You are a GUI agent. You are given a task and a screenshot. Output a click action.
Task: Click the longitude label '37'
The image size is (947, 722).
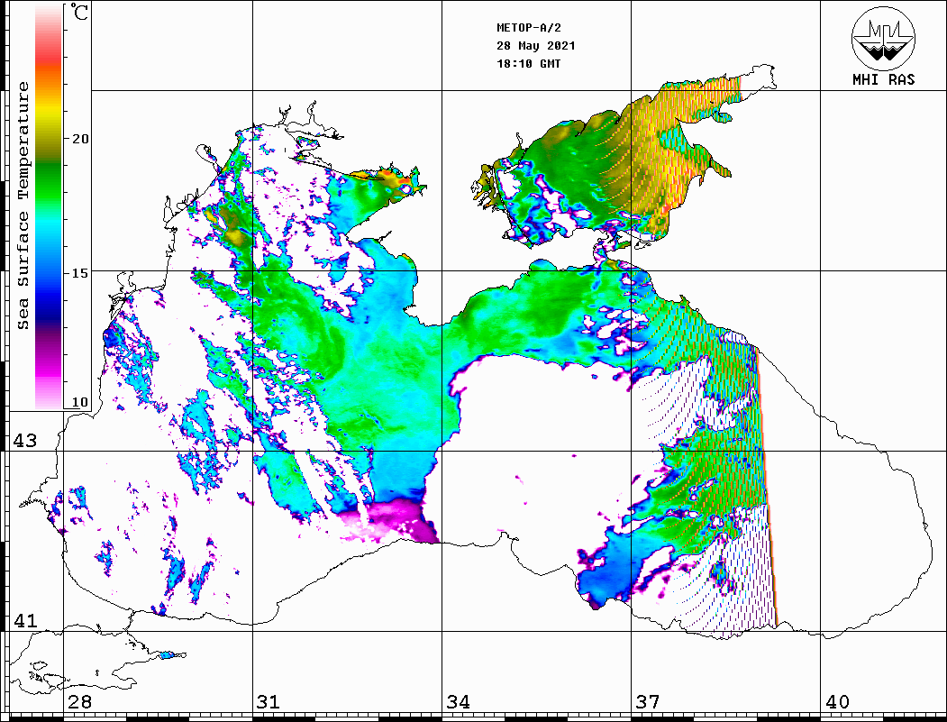(648, 702)
